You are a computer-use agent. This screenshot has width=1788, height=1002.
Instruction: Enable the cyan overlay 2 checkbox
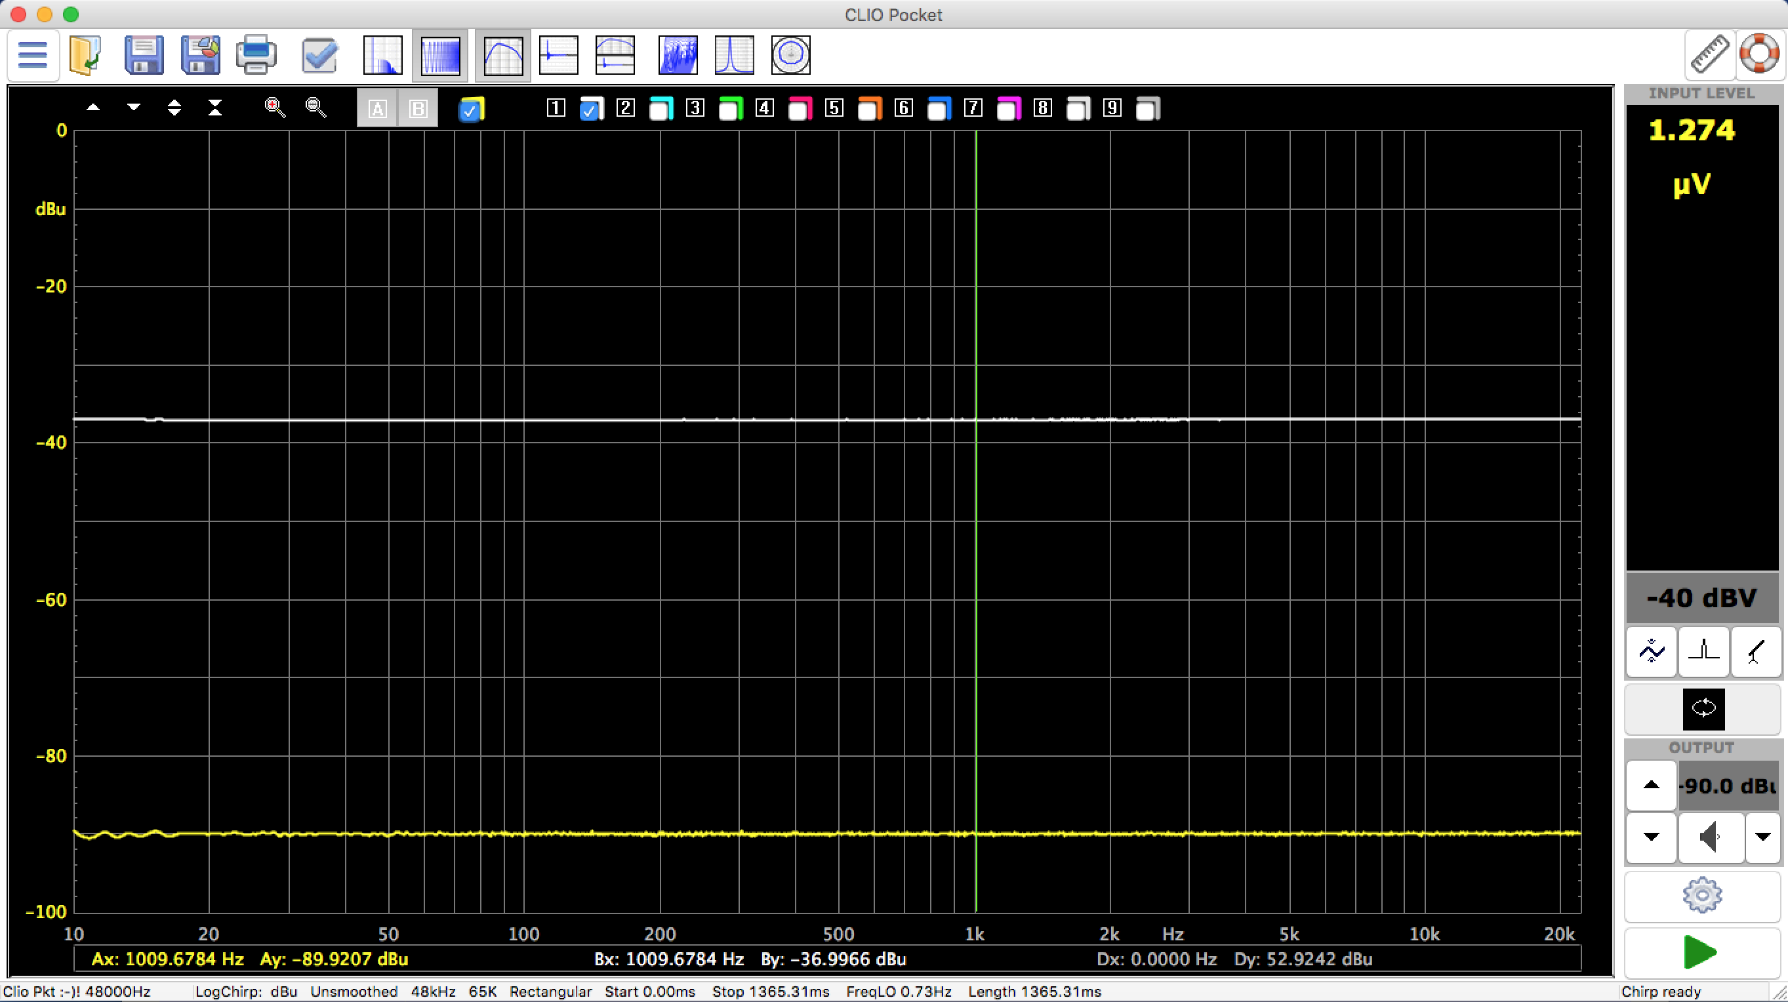(660, 109)
